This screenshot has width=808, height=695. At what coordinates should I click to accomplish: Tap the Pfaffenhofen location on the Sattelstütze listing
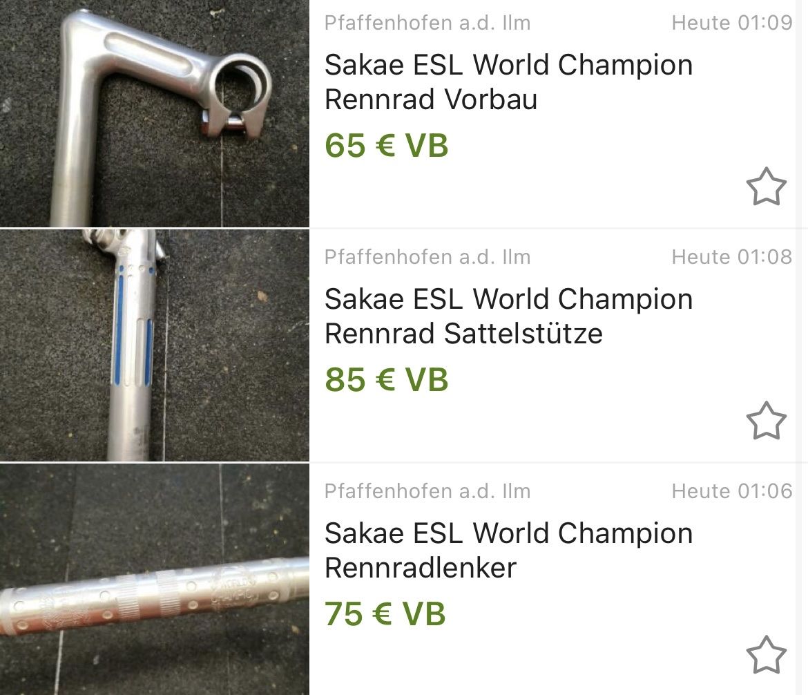pyautogui.click(x=427, y=257)
